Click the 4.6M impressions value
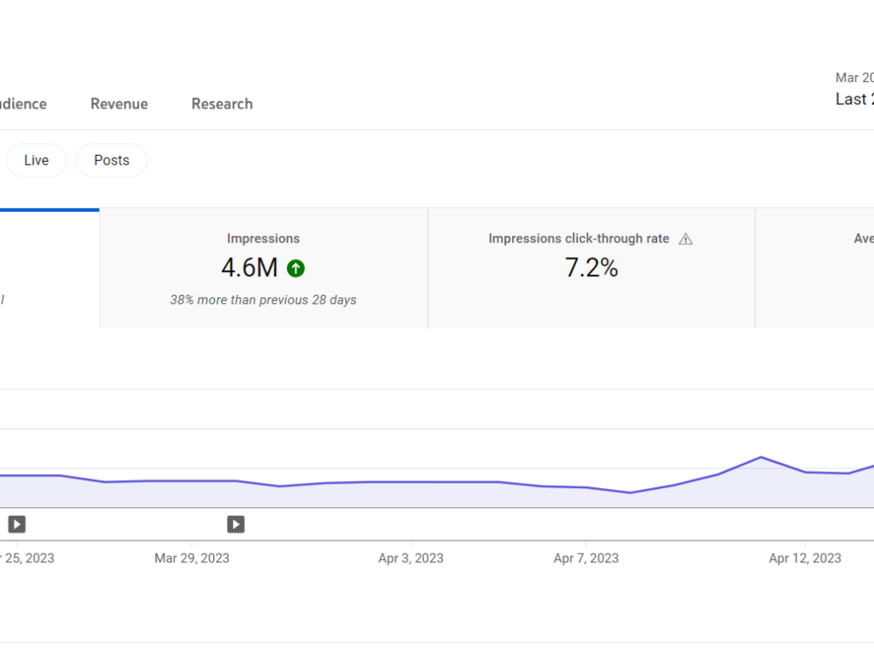This screenshot has width=874, height=656. pyautogui.click(x=249, y=268)
